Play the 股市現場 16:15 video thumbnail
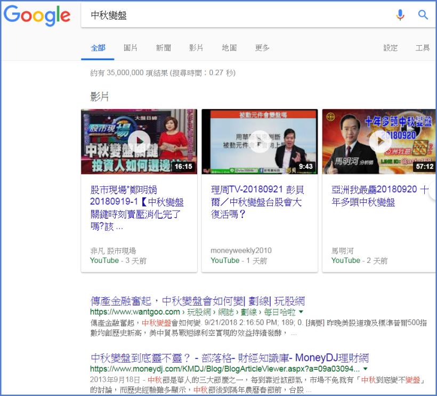 [139, 142]
